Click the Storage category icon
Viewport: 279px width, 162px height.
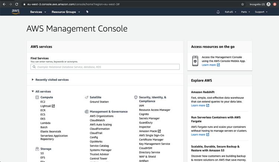pos(37,149)
